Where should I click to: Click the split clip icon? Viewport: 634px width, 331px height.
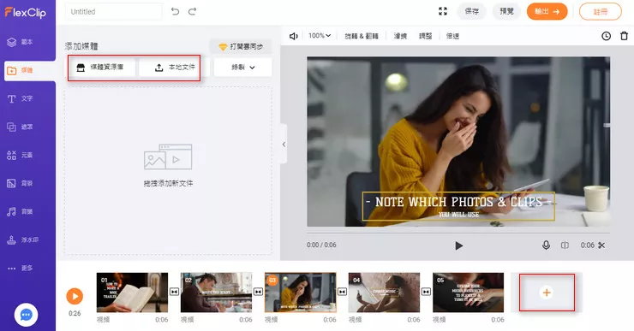(565, 245)
